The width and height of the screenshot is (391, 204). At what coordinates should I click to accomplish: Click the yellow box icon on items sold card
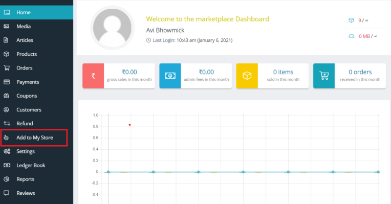pos(247,76)
